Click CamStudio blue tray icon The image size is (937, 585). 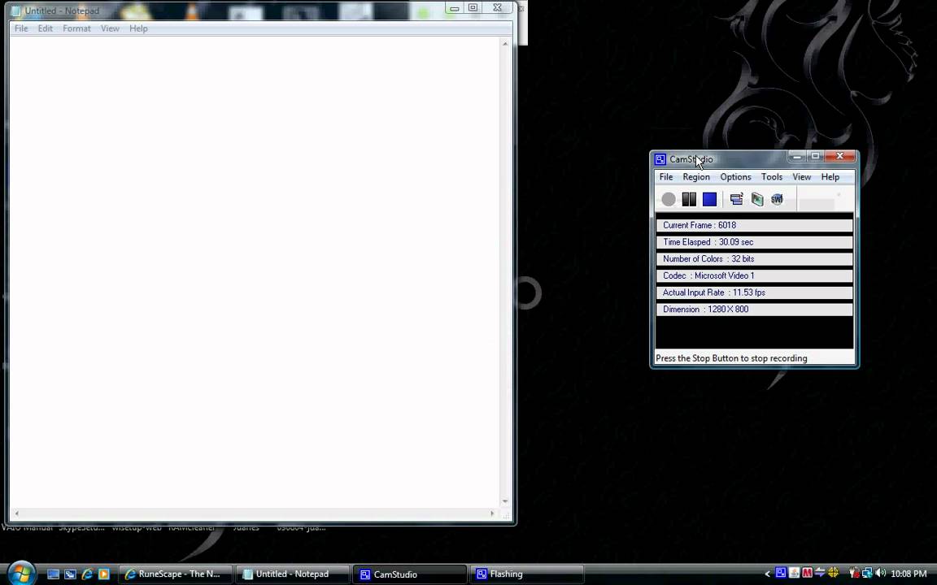(x=781, y=573)
